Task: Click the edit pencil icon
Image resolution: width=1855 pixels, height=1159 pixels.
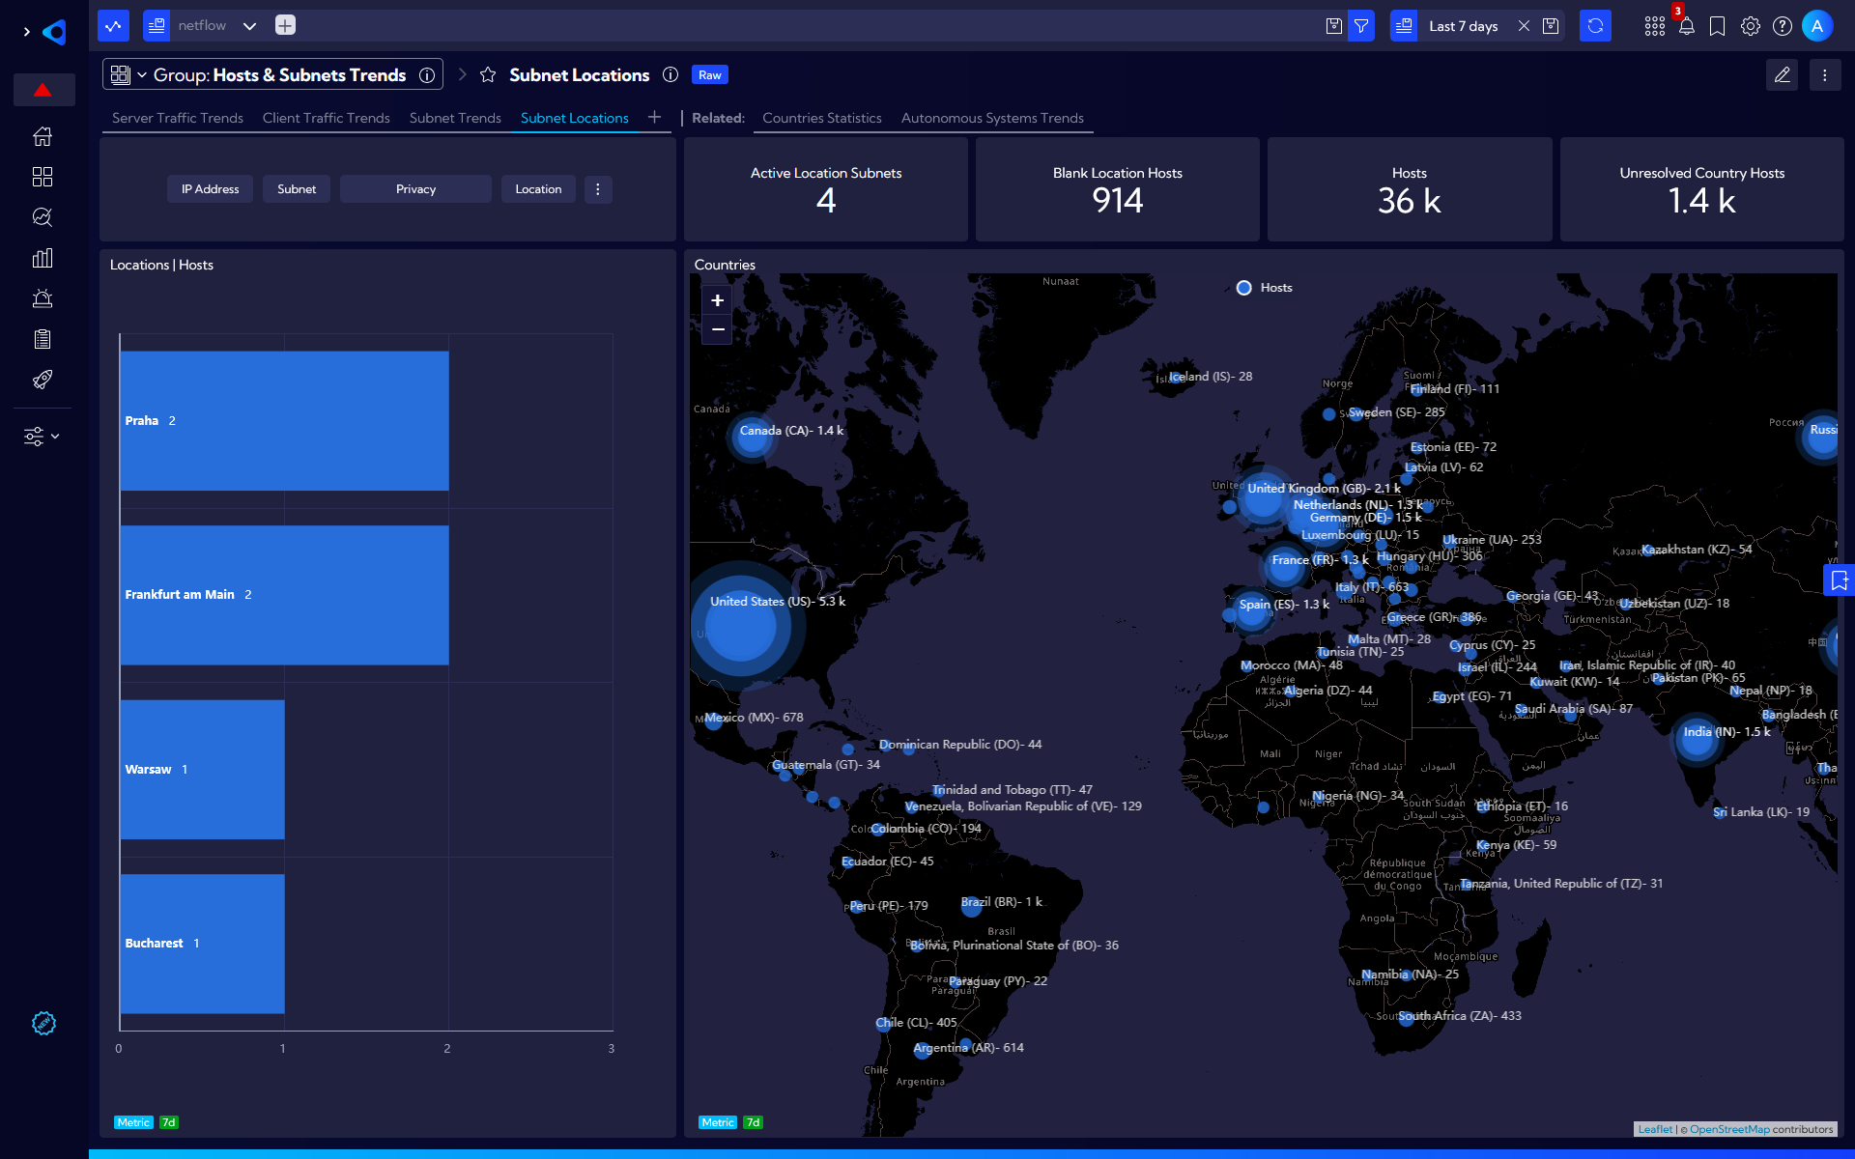Action: pyautogui.click(x=1782, y=74)
